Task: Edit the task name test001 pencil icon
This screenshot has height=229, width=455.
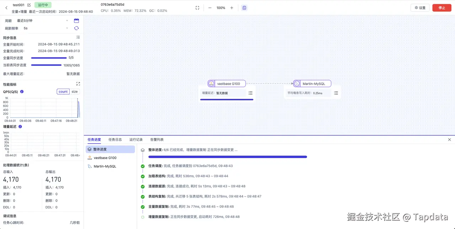Action: (x=29, y=5)
